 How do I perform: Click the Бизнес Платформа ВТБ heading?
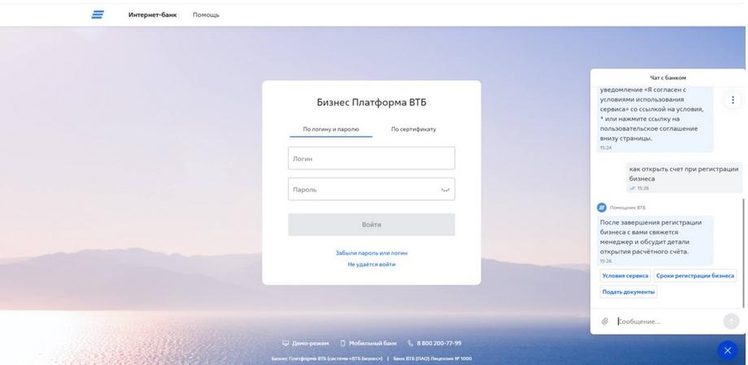click(x=372, y=102)
